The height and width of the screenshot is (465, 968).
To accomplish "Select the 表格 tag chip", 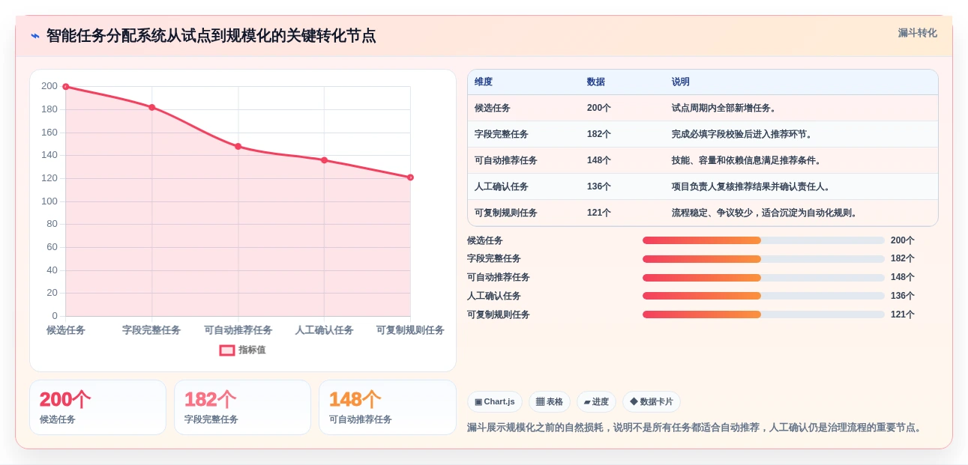I will 550,402.
